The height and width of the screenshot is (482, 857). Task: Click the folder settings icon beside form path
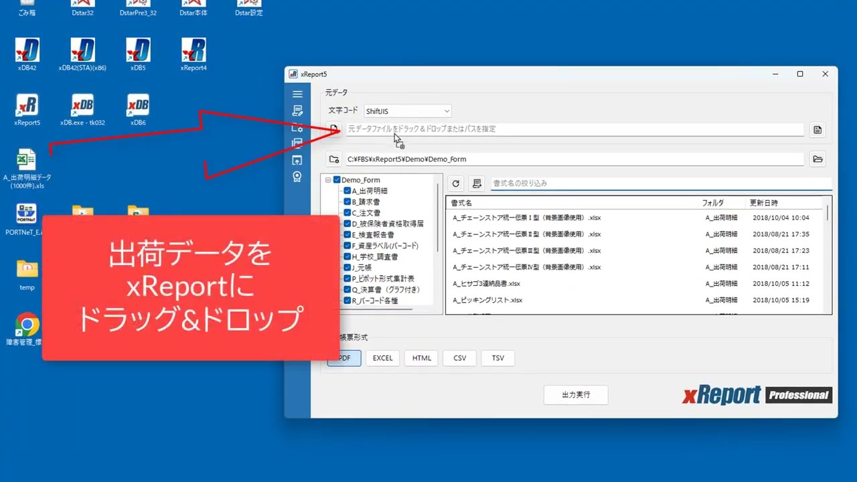334,159
